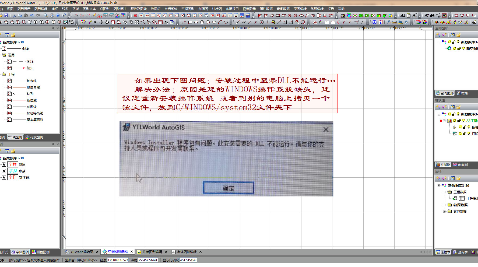Collapse the A3工勘 tree node
The width and height of the screenshot is (478, 267).
[x=444, y=121]
